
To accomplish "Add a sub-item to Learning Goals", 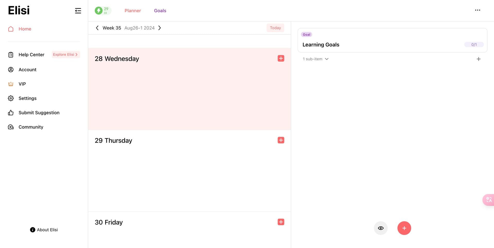I will [479, 59].
